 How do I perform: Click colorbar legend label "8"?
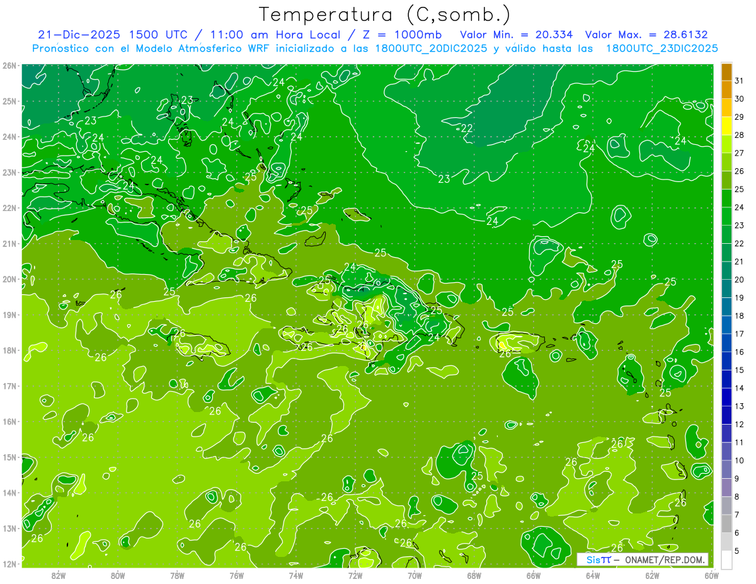click(737, 497)
